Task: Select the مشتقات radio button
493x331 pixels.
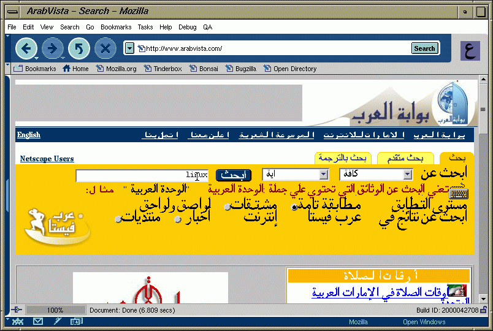Action: click(227, 207)
